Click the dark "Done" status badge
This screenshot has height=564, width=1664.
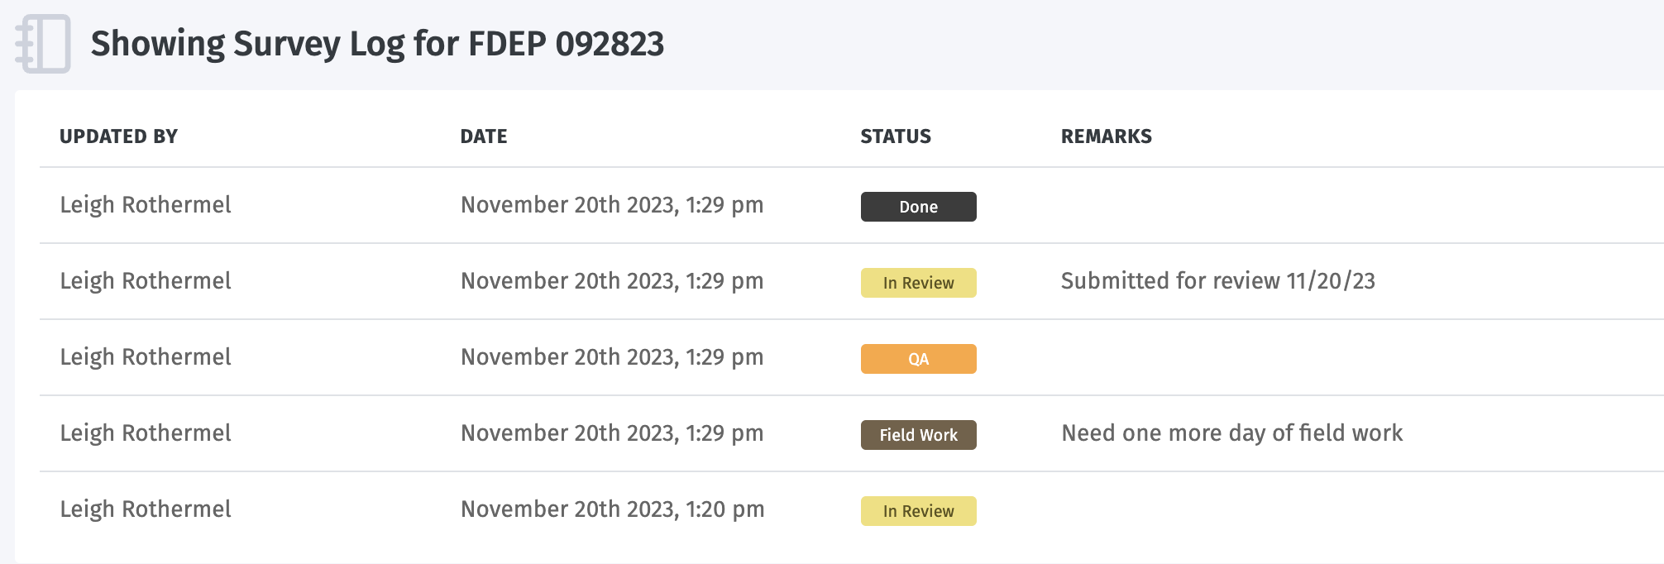[918, 207]
